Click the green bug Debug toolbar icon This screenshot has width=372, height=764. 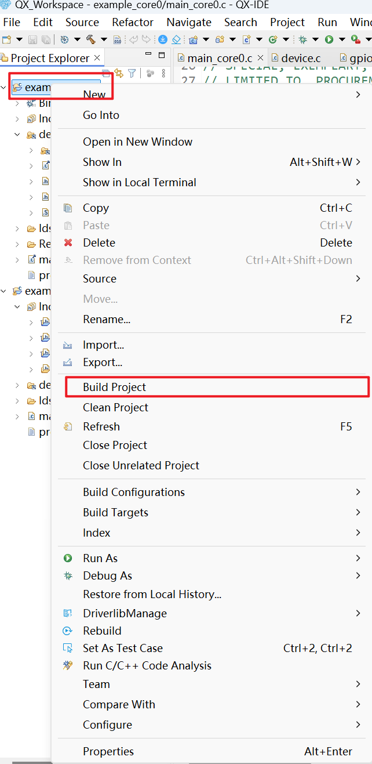coord(302,39)
